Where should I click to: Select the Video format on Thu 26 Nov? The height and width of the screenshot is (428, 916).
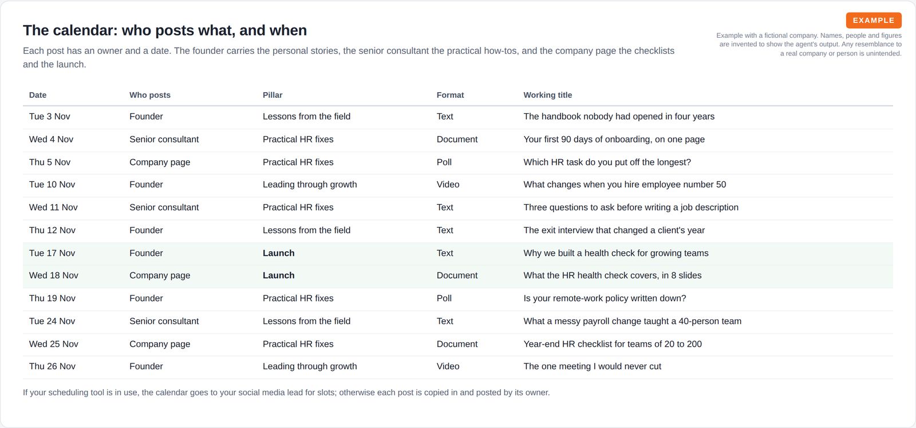tap(448, 367)
